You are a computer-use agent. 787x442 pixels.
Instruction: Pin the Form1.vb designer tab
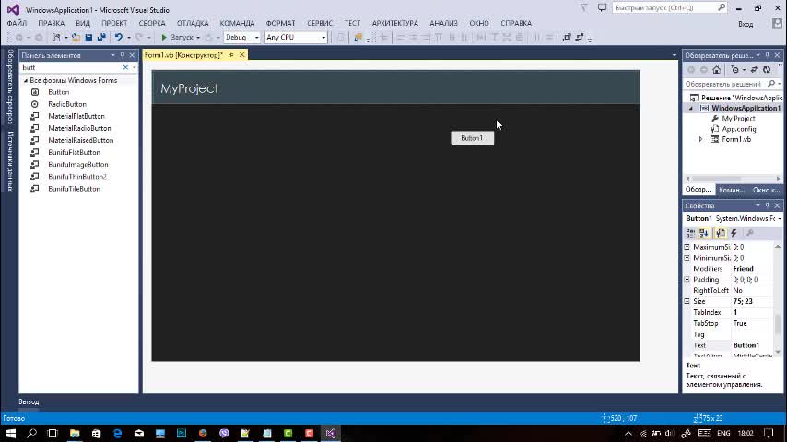tap(231, 55)
